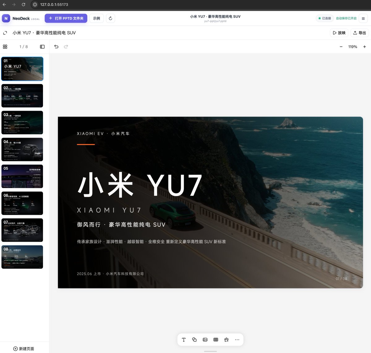Zoom out with the minus icon
The image size is (371, 353).
pos(341,47)
